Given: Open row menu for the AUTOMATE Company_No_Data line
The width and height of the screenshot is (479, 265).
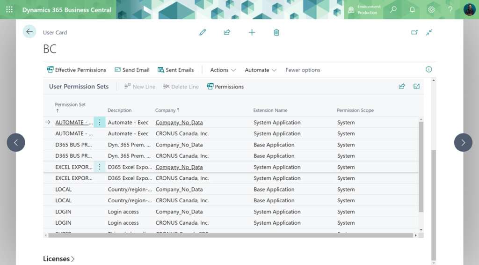Looking at the screenshot, I should (x=99, y=122).
